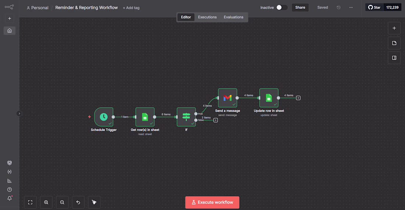Click the Add tag button
Screen dimensions: 405x210
point(131,8)
